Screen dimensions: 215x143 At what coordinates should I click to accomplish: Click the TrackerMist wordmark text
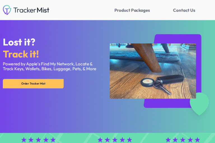point(31,10)
